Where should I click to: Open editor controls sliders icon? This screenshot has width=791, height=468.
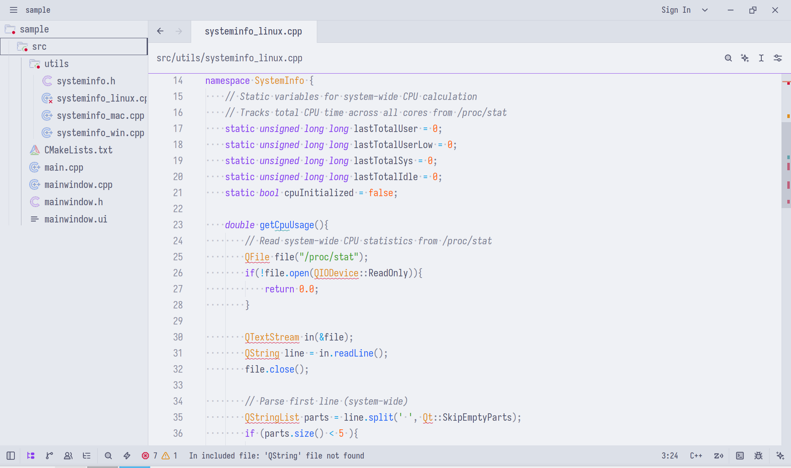tap(778, 58)
